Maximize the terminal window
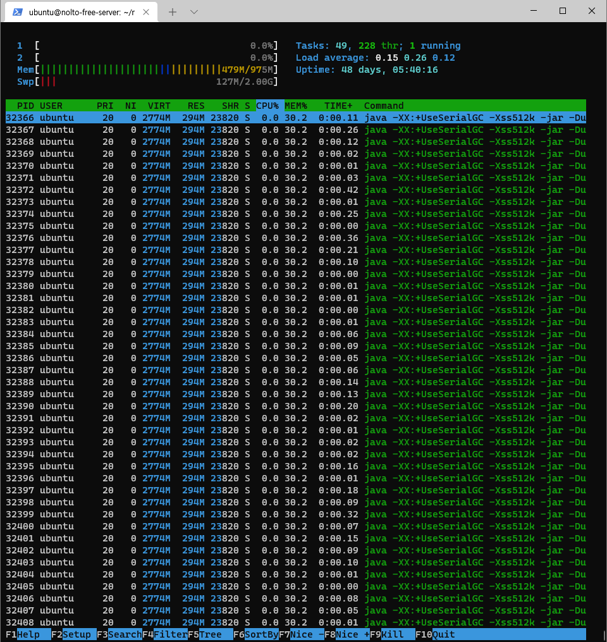Viewport: 607px width, 642px height. click(x=562, y=11)
